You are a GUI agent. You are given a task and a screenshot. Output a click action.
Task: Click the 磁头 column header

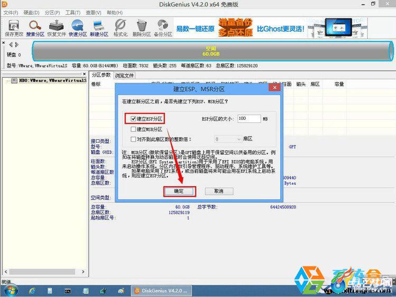pos(301,84)
